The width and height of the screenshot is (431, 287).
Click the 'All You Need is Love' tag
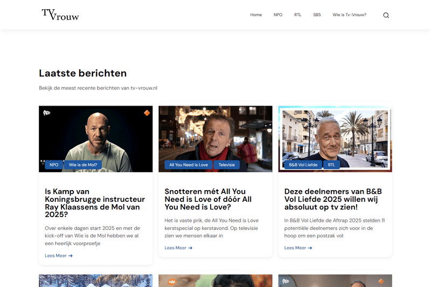(x=189, y=165)
